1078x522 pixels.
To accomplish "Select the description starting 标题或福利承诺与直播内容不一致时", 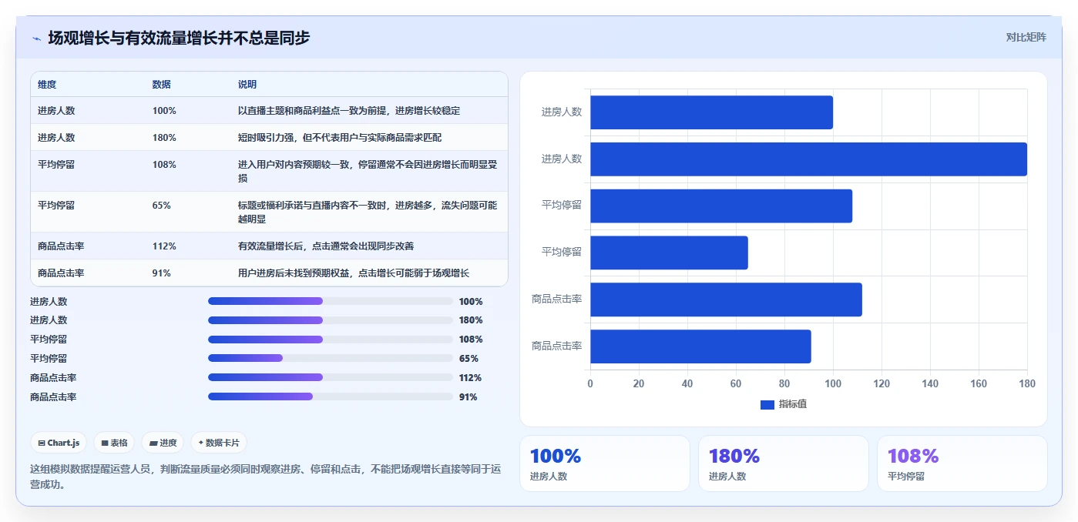I will [368, 212].
